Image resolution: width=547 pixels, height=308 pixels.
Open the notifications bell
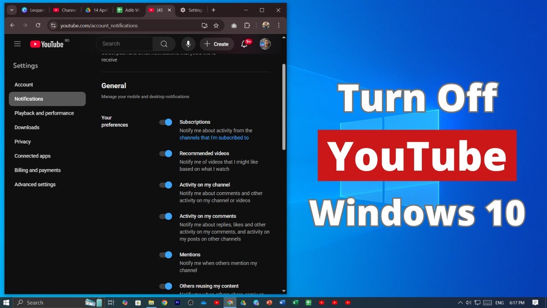[x=244, y=44]
